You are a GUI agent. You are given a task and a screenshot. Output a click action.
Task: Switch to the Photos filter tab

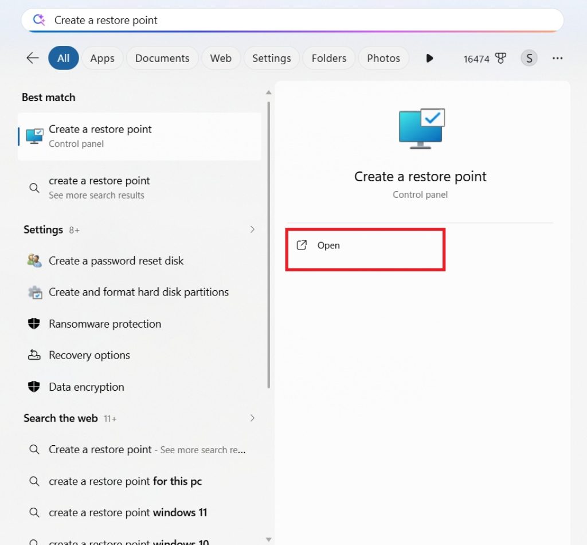point(383,58)
